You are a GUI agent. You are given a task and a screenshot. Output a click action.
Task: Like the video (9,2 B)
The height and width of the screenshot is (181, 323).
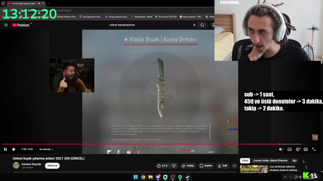coord(162,166)
